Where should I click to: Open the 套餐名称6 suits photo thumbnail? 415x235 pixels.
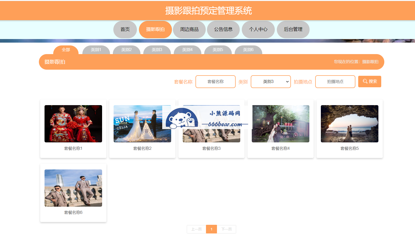point(73,188)
